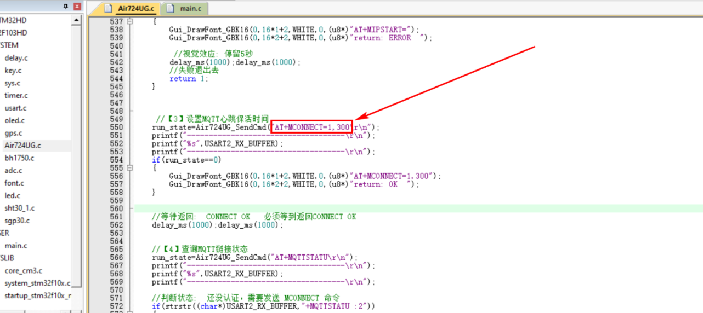Screen dimensions: 703x313
Task: Click line number 560 in the gutter
Action: click(116, 208)
